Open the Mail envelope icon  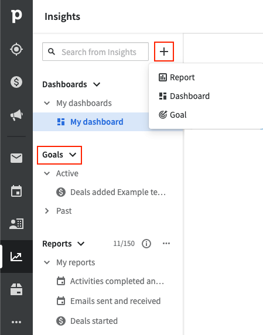[16, 158]
